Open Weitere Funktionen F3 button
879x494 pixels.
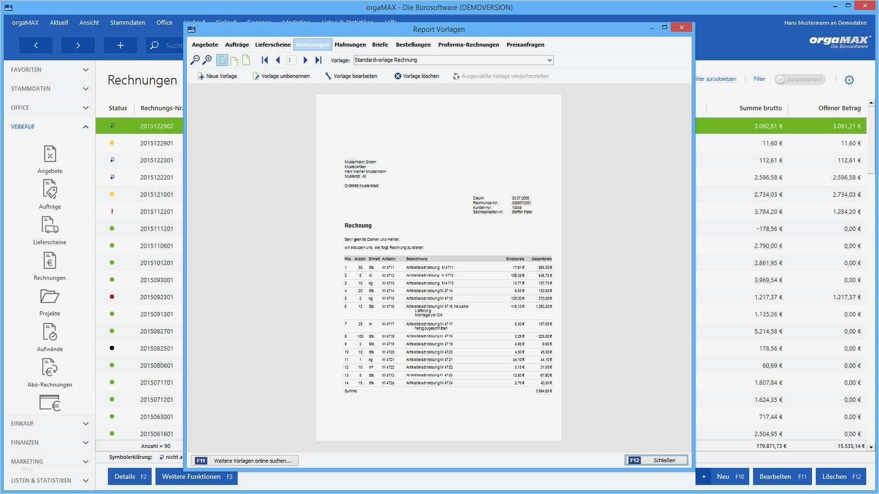[197, 477]
